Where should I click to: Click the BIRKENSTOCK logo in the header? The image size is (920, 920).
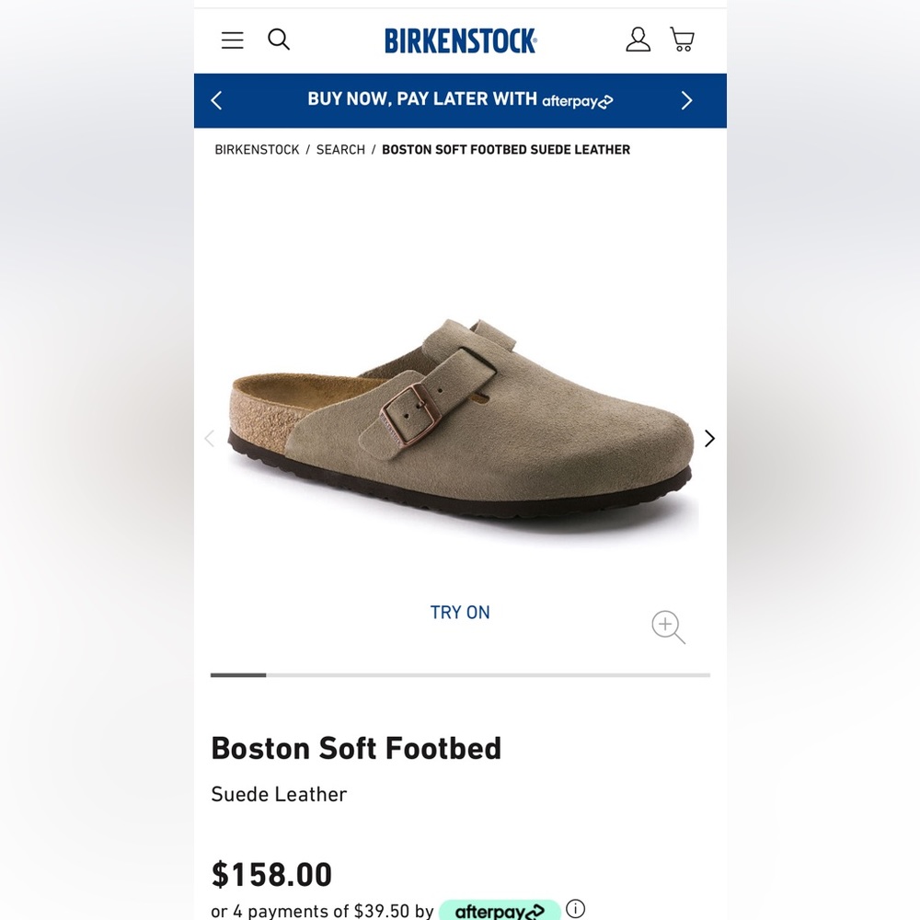(460, 40)
